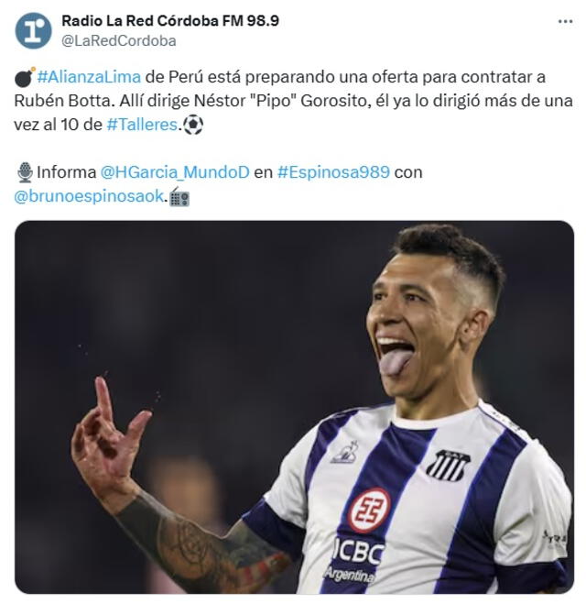586x604 pixels.
Task: Click the Radio La Red Córdoba FM 98.9 name
Action: coord(170,21)
